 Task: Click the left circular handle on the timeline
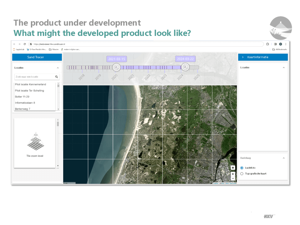tap(117, 67)
